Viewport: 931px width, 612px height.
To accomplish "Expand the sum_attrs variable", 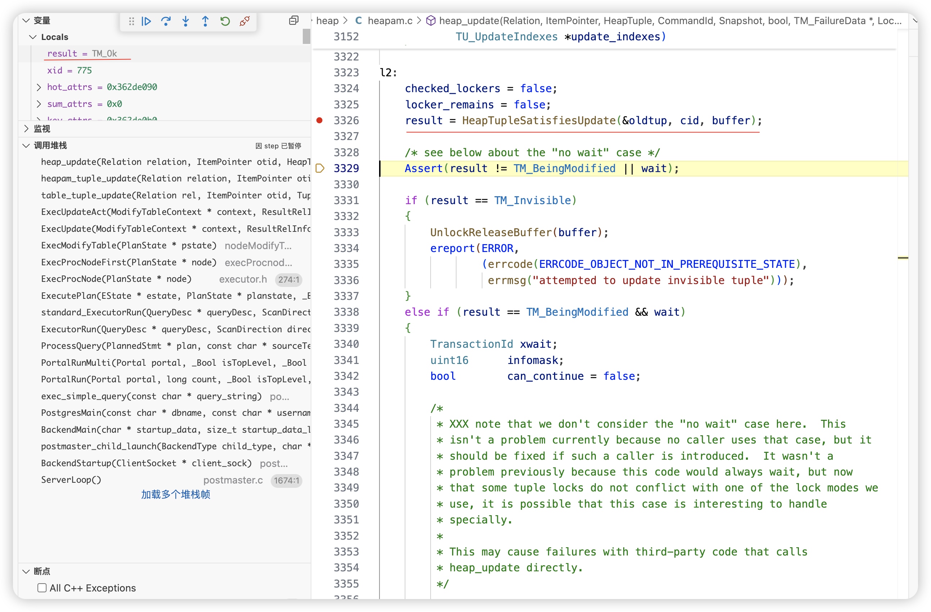I will click(39, 104).
